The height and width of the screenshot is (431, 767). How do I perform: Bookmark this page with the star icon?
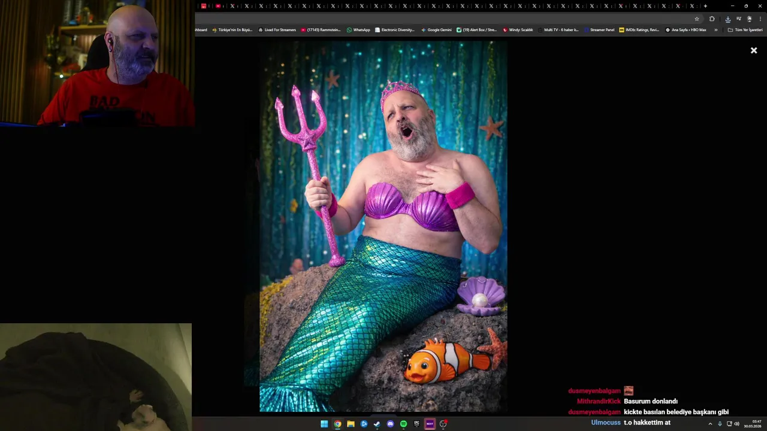tap(696, 19)
